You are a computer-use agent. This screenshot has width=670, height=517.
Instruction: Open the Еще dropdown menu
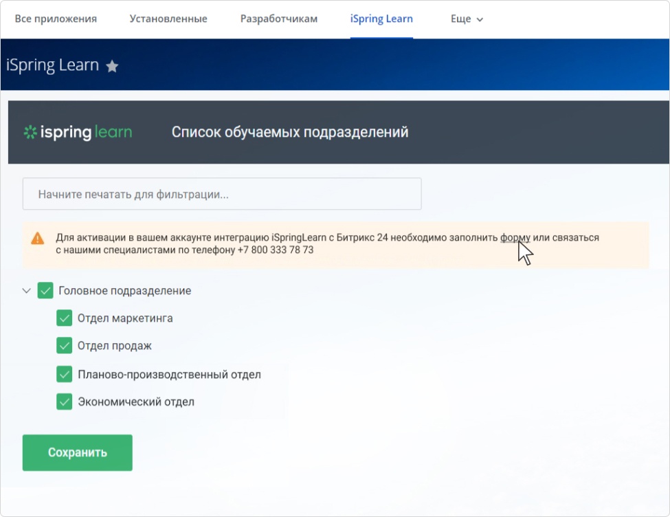tap(467, 19)
